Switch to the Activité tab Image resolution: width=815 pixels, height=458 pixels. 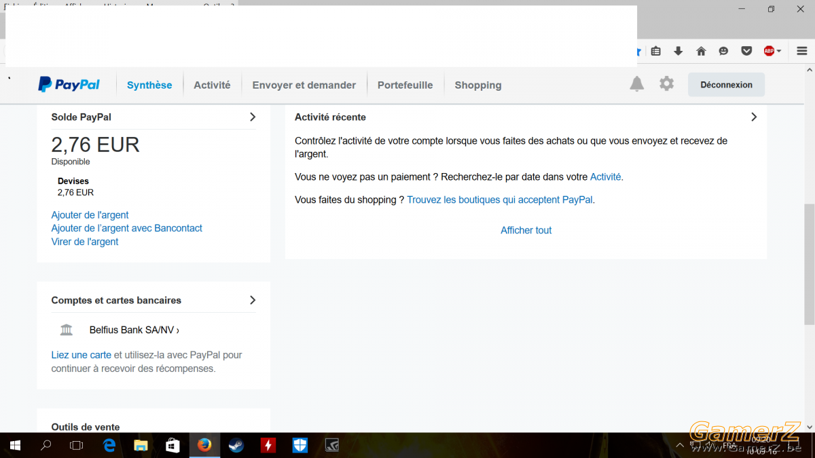tap(212, 85)
